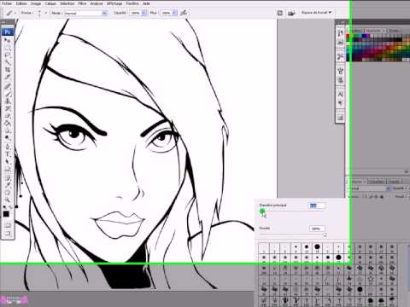Click the Diamètre principal slider handle
Viewport: 410px width, 307px height.
click(x=262, y=211)
